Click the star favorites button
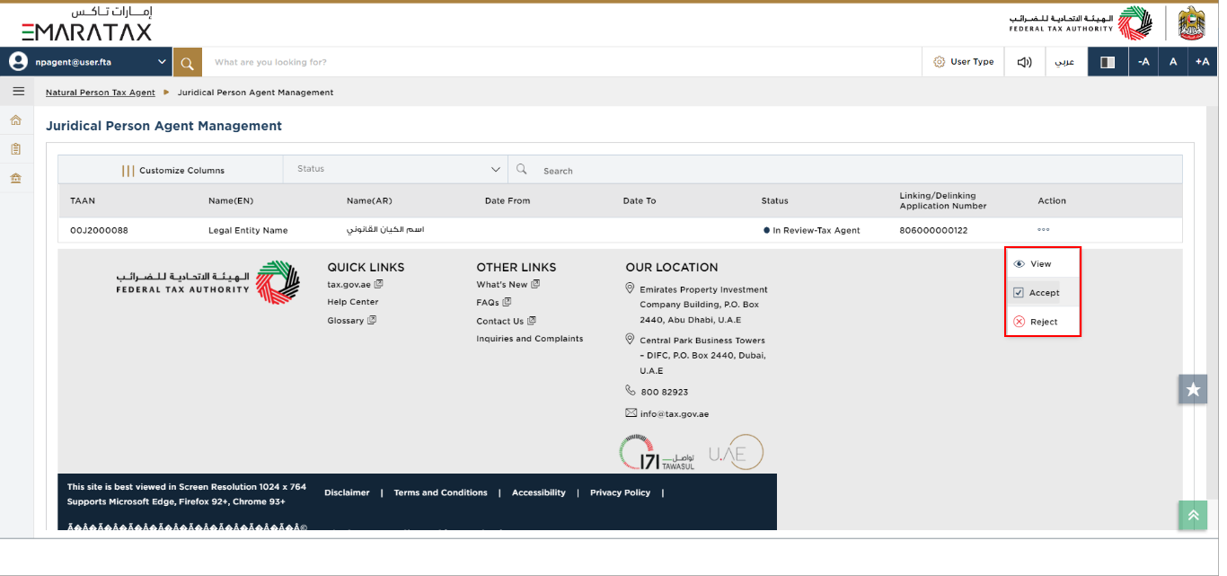This screenshot has width=1227, height=576. pyautogui.click(x=1193, y=389)
